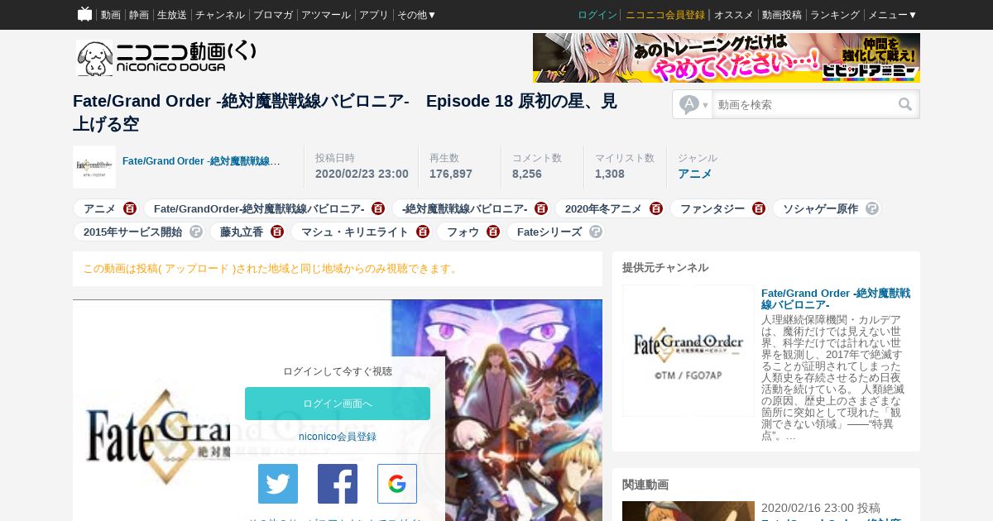993x521 pixels.
Task: Open the ランキング link
Action: (x=835, y=15)
